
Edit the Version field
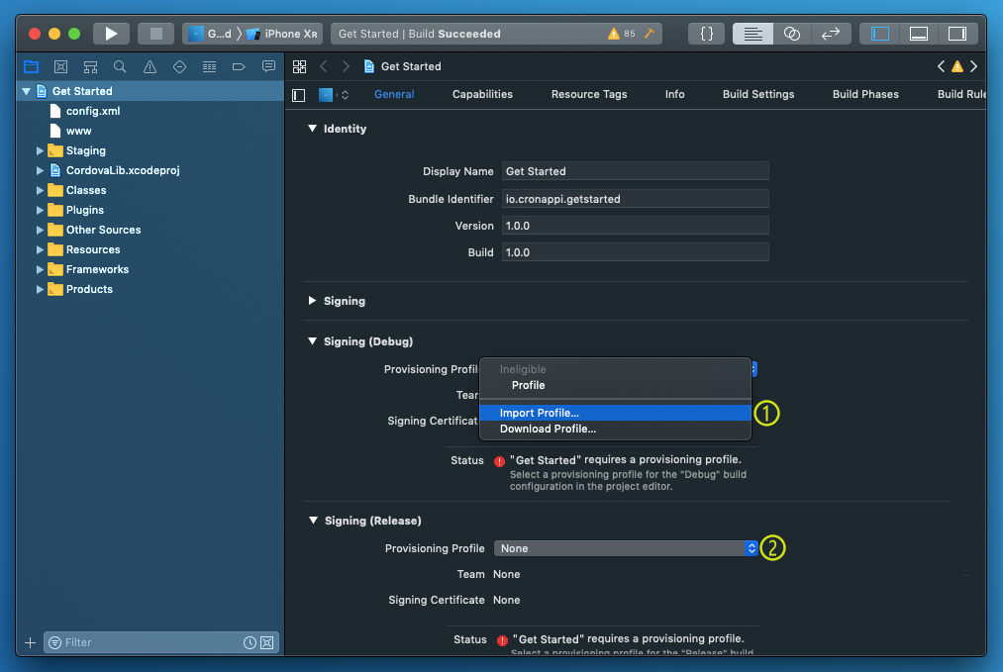[x=636, y=226]
